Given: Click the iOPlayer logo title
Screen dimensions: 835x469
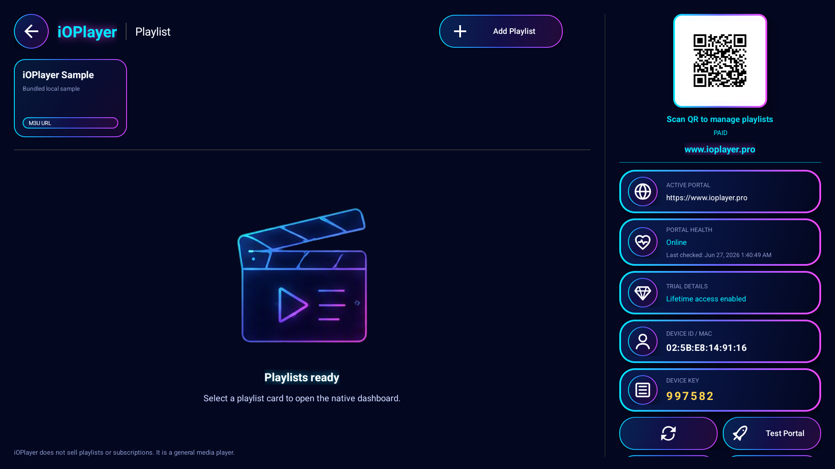Looking at the screenshot, I should coord(87,32).
